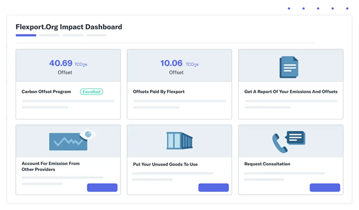Click the Request Consultation title

pos(267,164)
